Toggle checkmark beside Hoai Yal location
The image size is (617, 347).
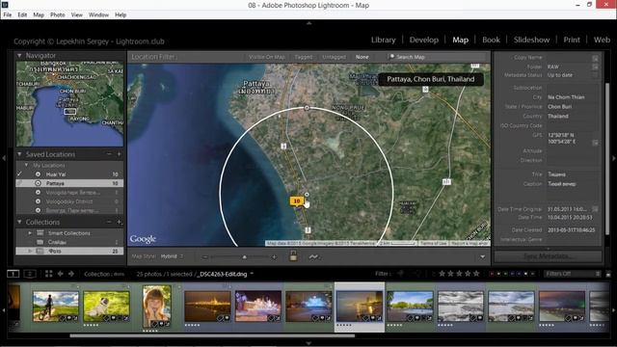click(19, 173)
